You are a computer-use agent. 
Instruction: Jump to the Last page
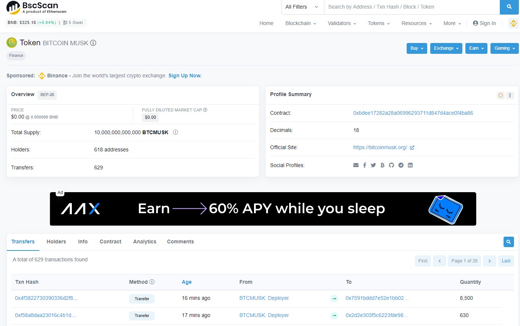coord(506,261)
